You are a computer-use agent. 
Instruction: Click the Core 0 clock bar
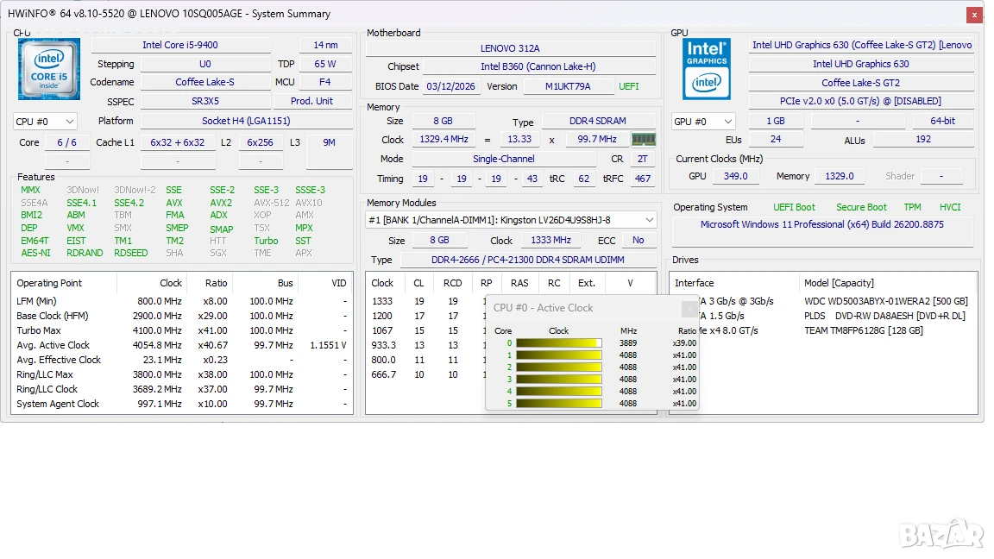[558, 343]
